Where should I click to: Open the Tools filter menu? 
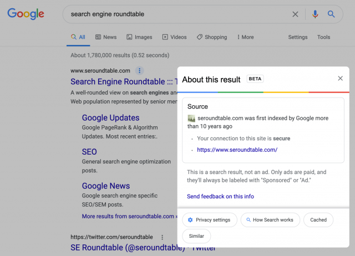point(323,37)
